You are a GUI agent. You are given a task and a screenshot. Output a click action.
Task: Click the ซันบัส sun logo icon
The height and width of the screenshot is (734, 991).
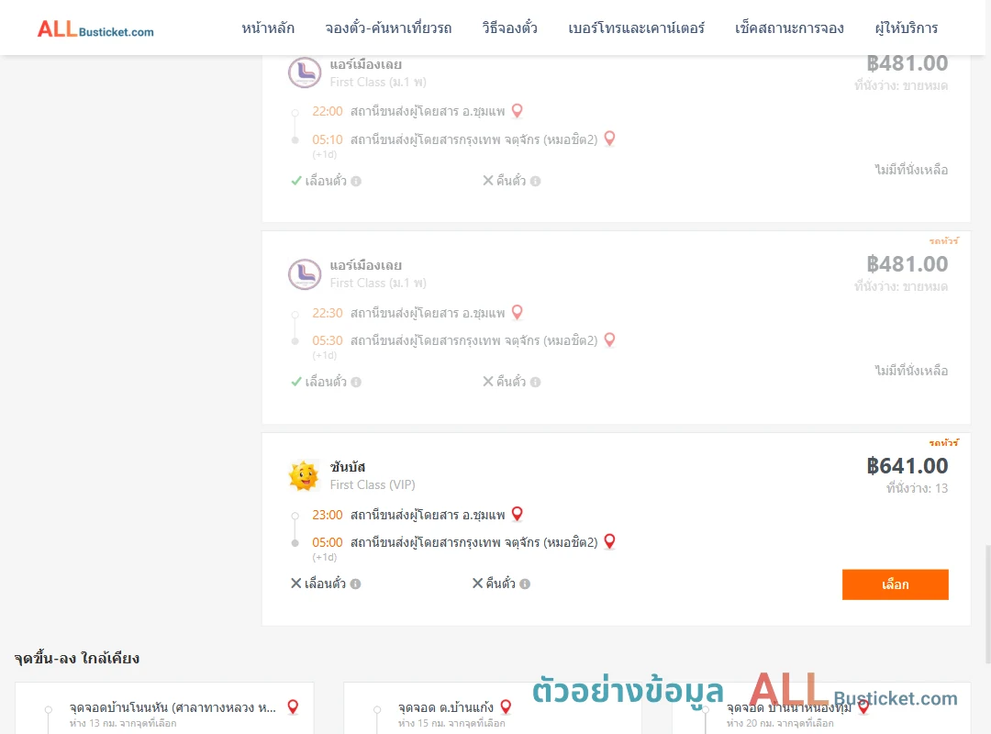(x=304, y=475)
